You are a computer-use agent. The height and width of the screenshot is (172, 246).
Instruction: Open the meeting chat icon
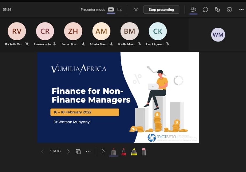click(x=205, y=10)
